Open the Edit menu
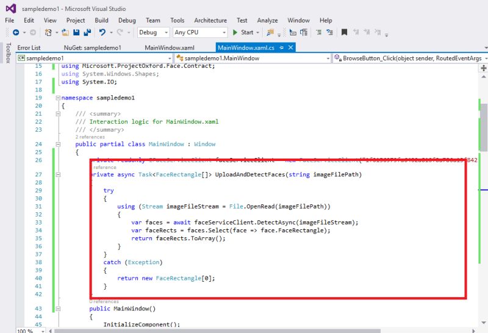The image size is (488, 333). pos(29,20)
